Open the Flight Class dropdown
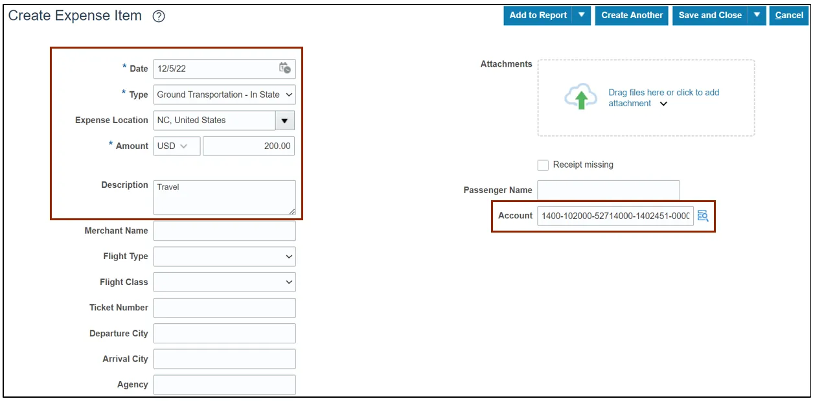This screenshot has height=401, width=813. 224,282
